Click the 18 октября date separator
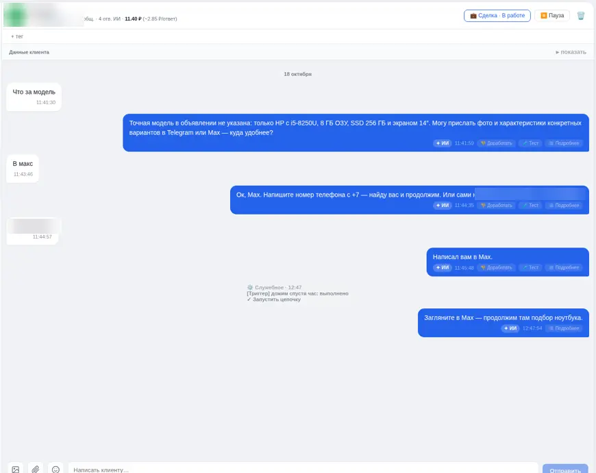596x473 pixels. coord(297,74)
